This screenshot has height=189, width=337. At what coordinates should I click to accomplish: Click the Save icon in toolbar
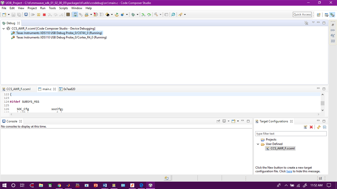tap(13, 14)
